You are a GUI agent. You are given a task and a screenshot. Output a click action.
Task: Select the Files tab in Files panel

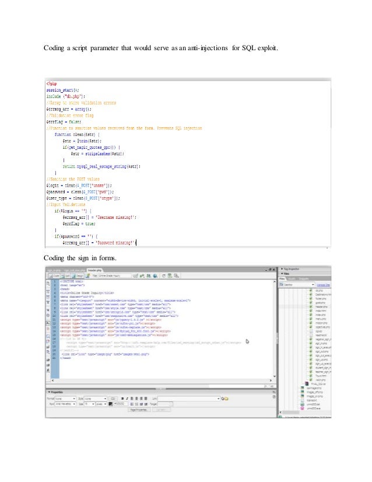pos(282,278)
